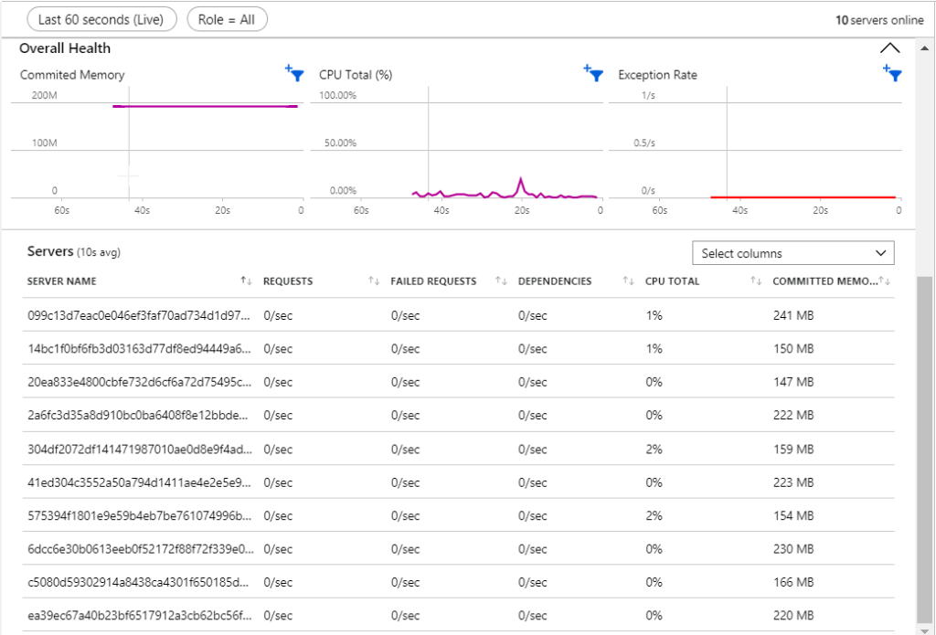This screenshot has height=635, width=936.
Task: Click filter icon on CPU Total chart
Action: click(x=593, y=74)
